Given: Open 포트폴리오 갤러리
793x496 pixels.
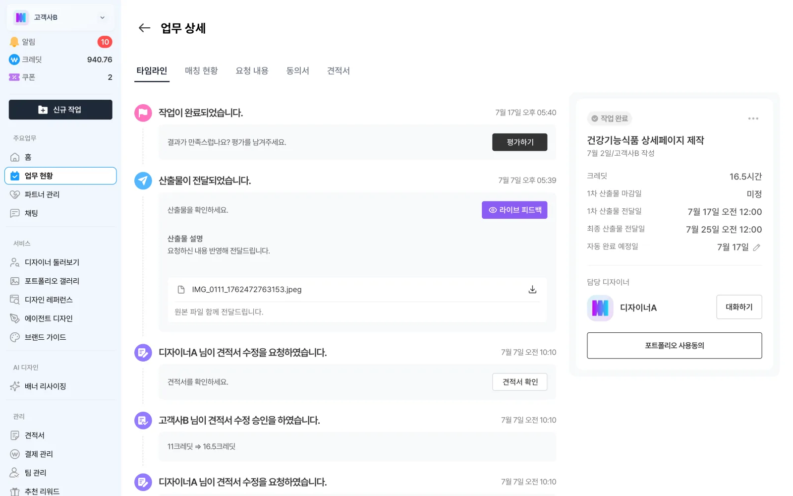Looking at the screenshot, I should click(60, 281).
